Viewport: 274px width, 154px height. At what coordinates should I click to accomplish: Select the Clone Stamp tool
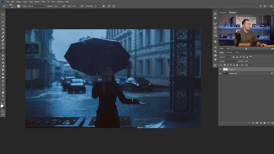(x=3, y=55)
